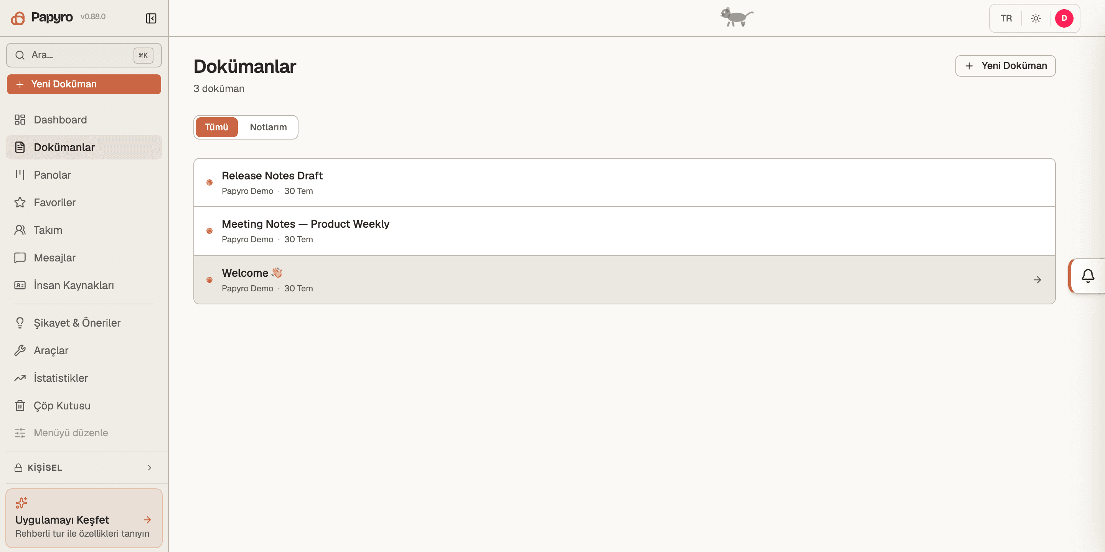
Task: Open Şikayet & Öneriler page
Action: [x=84, y=323]
